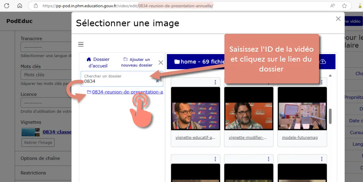Click the 0834-classe vignette link
Screen dimensions: 363x182
coord(57,132)
